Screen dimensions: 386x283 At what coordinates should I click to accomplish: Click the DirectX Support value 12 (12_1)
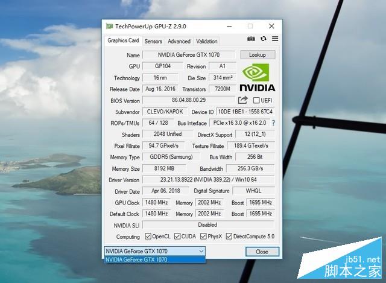pyautogui.click(x=255, y=134)
